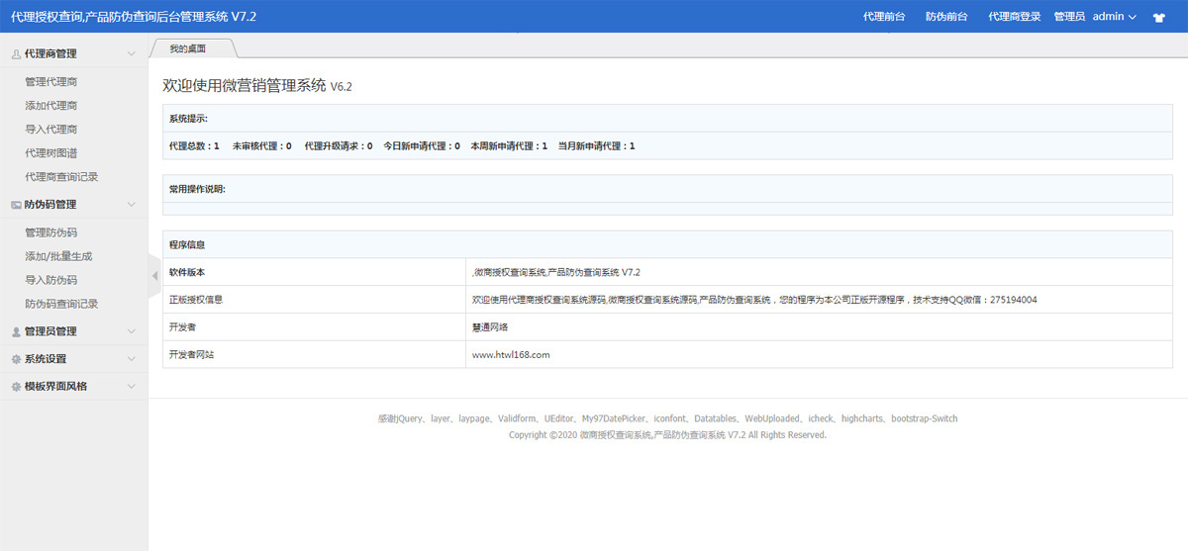1188x551 pixels.
Task: Click the developer website www.htwl168.com
Action: (x=511, y=354)
